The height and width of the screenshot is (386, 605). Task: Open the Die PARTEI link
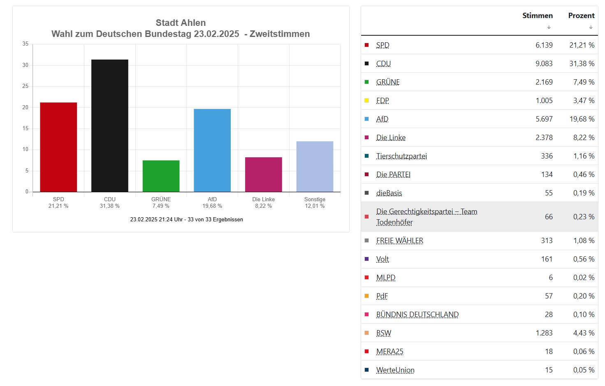[393, 175]
